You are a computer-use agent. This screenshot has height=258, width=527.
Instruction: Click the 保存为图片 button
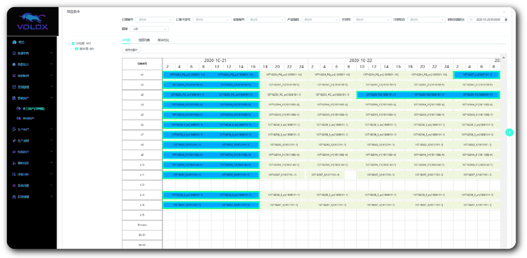click(x=131, y=50)
